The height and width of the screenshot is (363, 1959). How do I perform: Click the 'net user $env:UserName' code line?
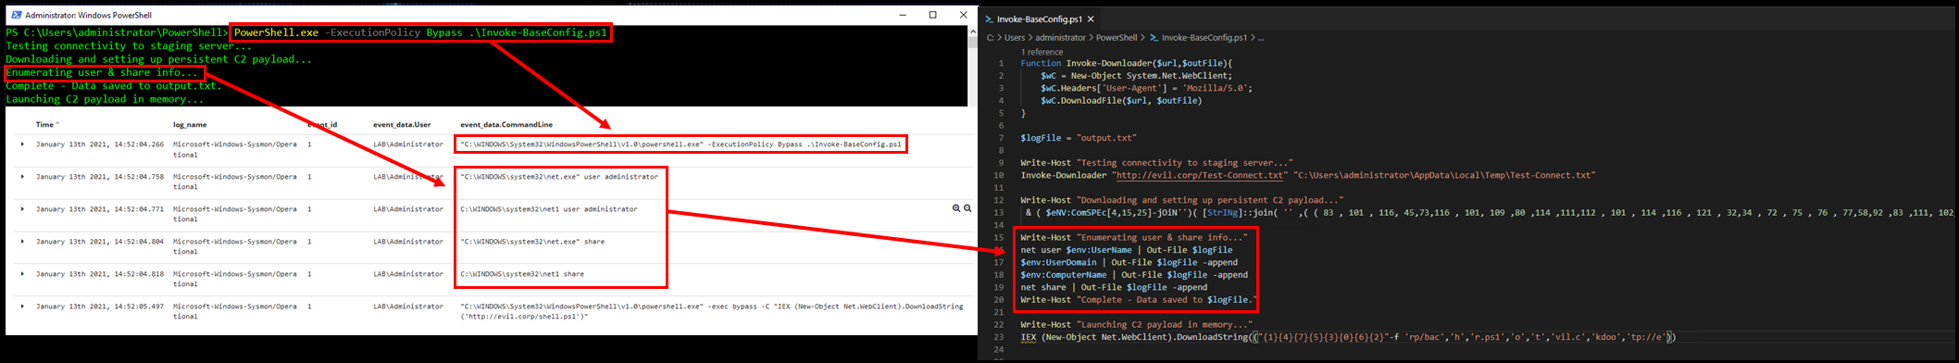(1127, 250)
